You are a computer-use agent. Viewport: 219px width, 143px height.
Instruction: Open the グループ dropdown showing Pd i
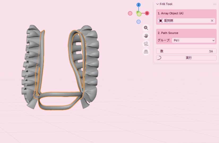194,40
